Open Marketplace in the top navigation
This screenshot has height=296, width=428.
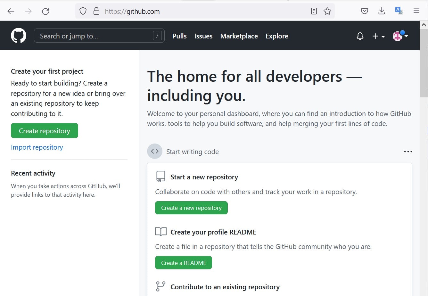coord(239,36)
